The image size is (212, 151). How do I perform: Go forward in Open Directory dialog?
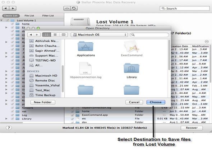point(37,35)
